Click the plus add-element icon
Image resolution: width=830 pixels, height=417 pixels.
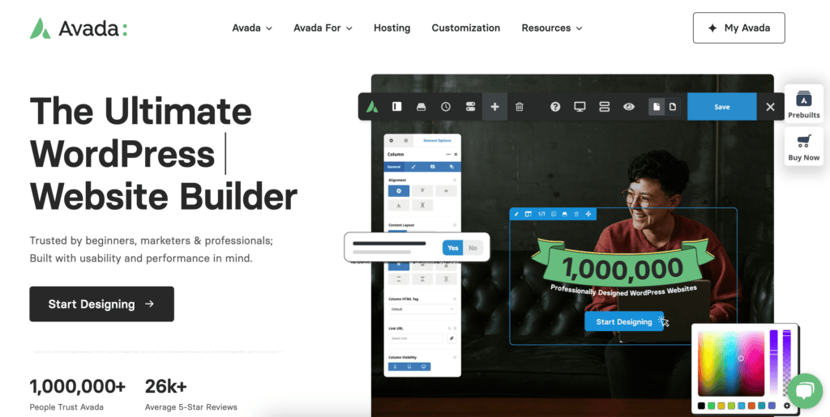[x=495, y=107]
